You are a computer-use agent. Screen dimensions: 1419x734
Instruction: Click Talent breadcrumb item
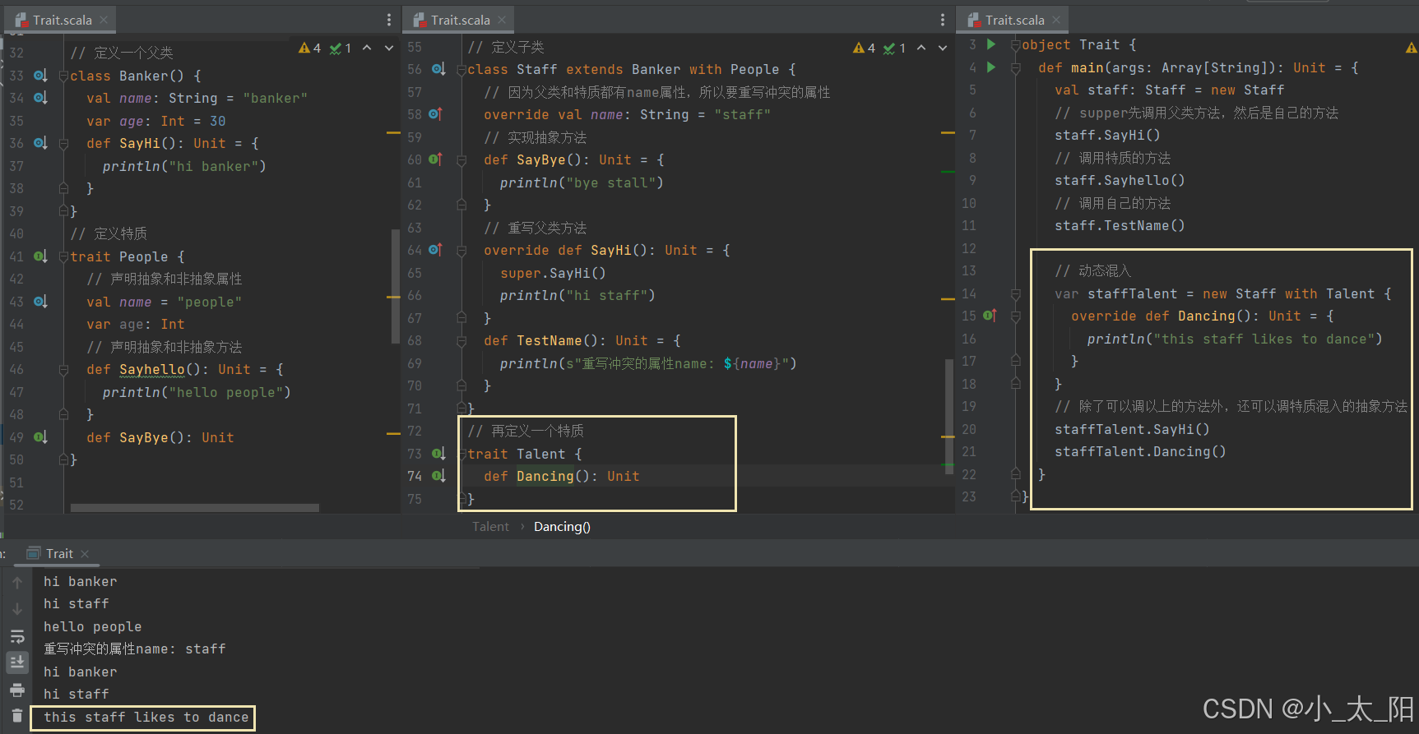coord(490,527)
